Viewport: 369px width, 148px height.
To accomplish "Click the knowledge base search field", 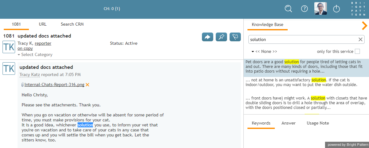I will pos(303,39).
